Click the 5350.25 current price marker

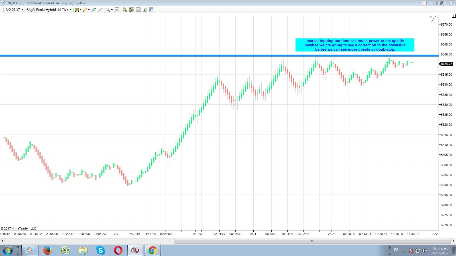point(447,64)
